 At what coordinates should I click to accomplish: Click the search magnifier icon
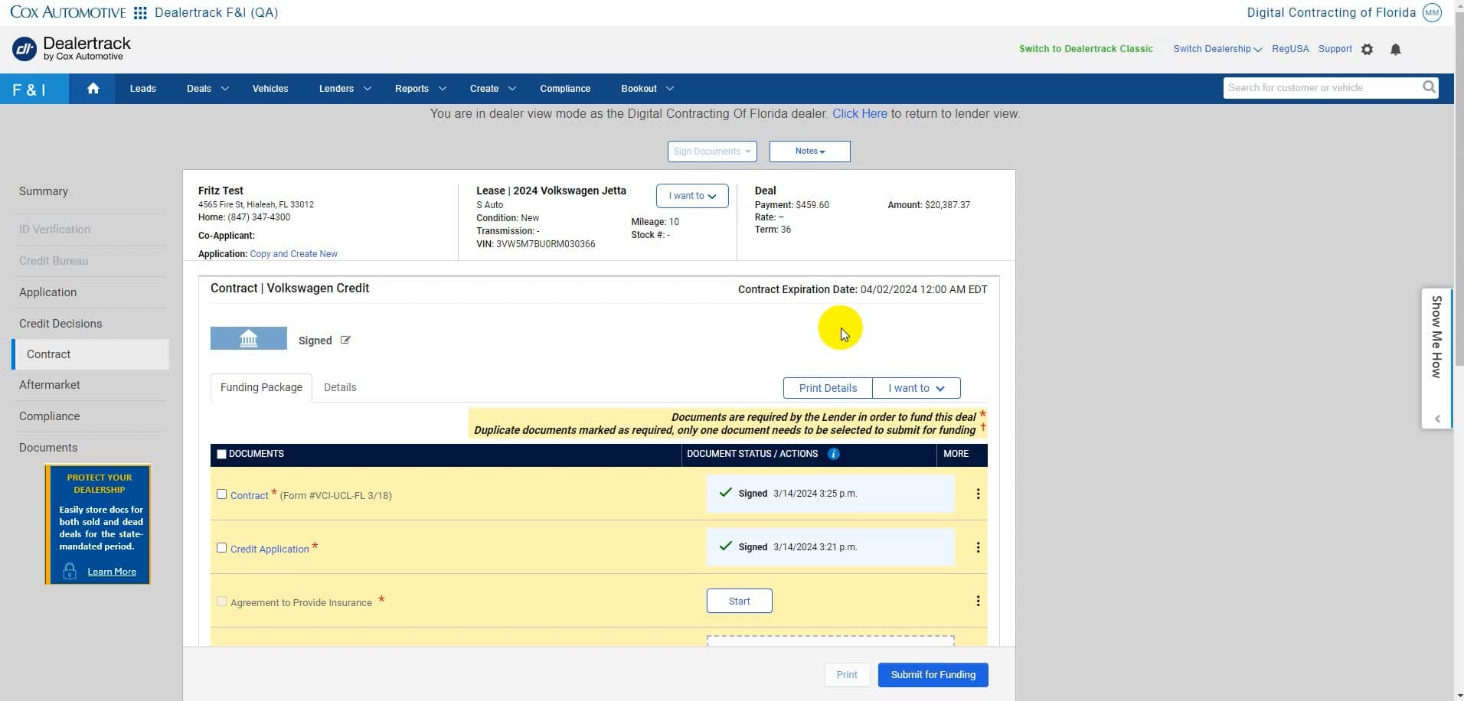tap(1429, 87)
